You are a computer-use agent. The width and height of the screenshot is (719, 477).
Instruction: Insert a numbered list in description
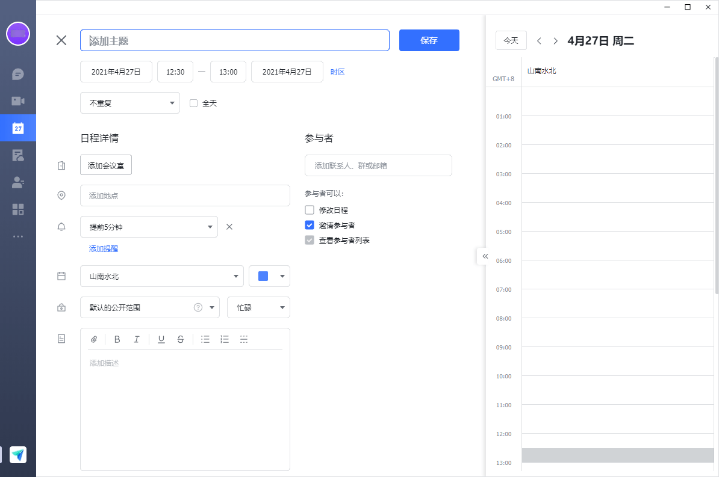click(x=225, y=339)
